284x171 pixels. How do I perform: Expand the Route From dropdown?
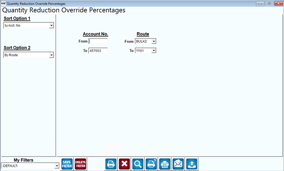(153, 41)
